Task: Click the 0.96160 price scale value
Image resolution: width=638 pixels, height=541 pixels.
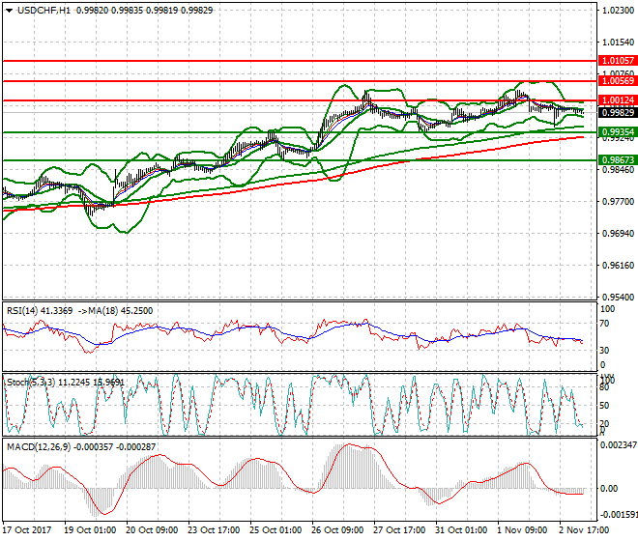Action: pos(618,266)
